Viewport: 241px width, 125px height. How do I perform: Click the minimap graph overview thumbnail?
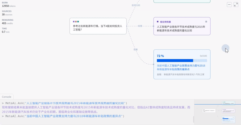(x=218, y=111)
